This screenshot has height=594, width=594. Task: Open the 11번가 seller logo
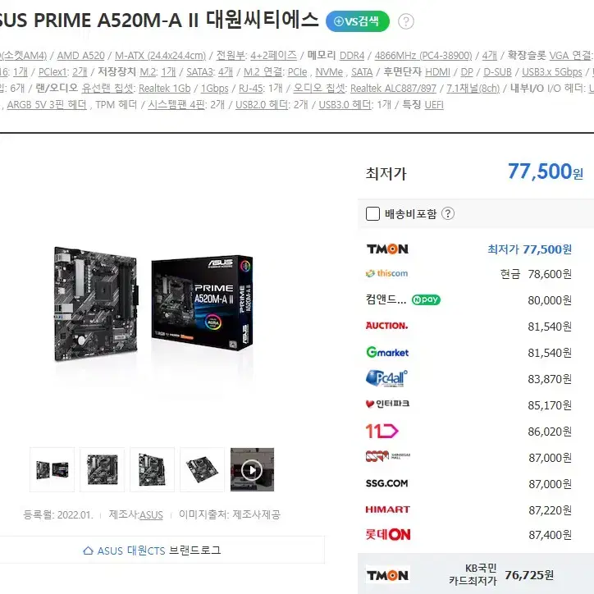tap(382, 431)
